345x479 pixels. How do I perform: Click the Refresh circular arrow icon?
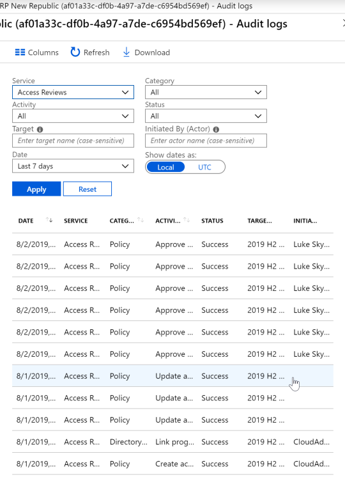coord(75,52)
